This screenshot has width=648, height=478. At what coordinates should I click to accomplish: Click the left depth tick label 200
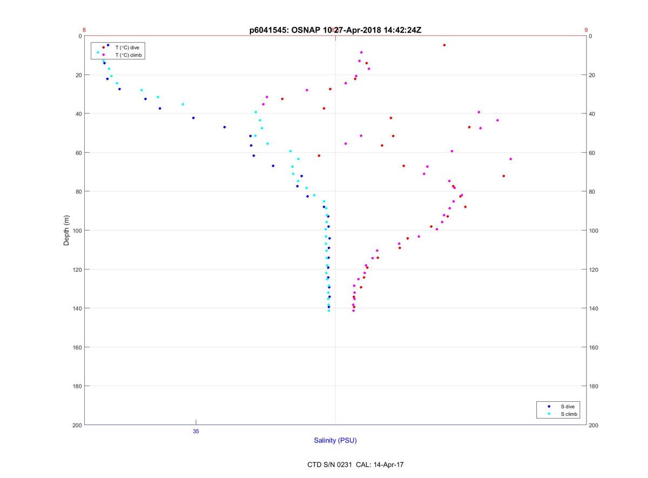click(77, 425)
